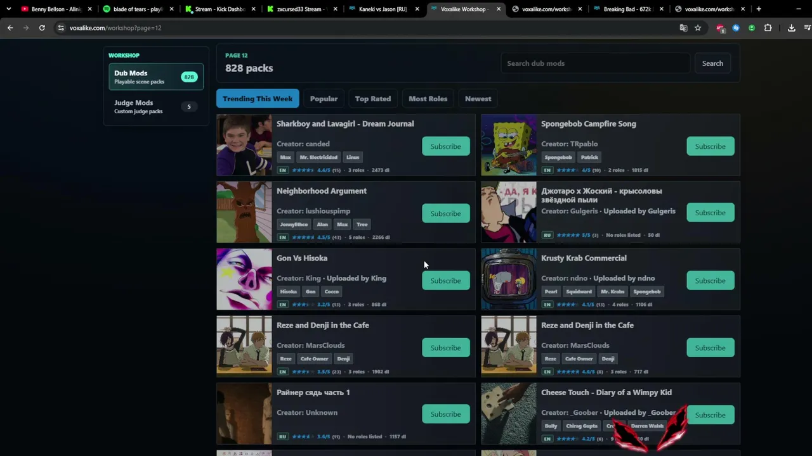Open the Cheese Touch thumbnail

[509, 414]
